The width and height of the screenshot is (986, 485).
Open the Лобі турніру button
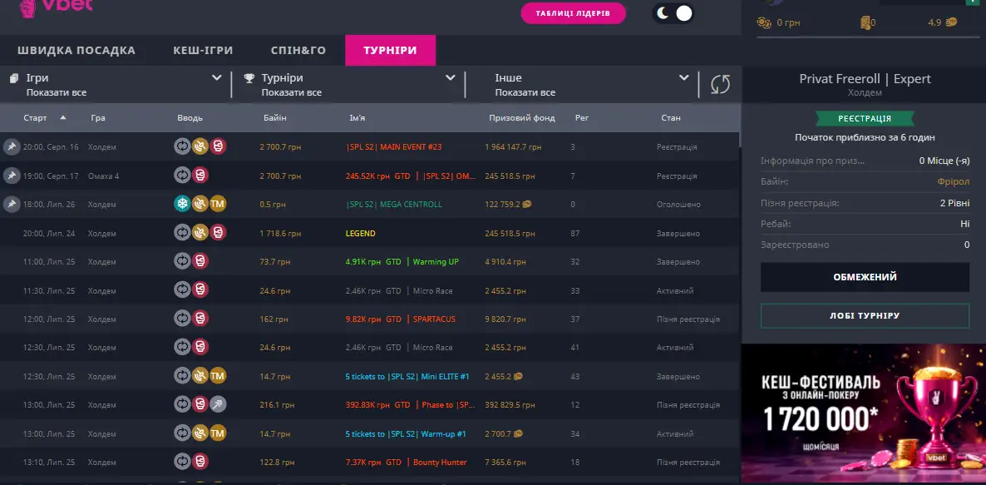[865, 316]
